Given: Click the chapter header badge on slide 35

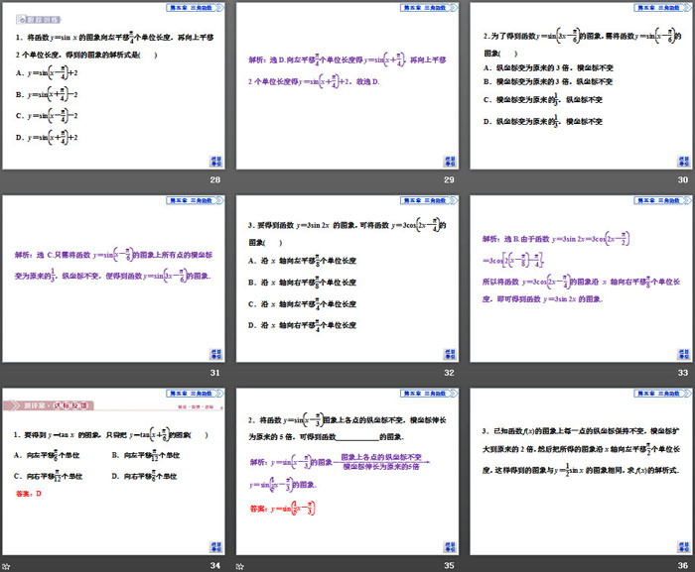Looking at the screenshot, I should coord(429,394).
